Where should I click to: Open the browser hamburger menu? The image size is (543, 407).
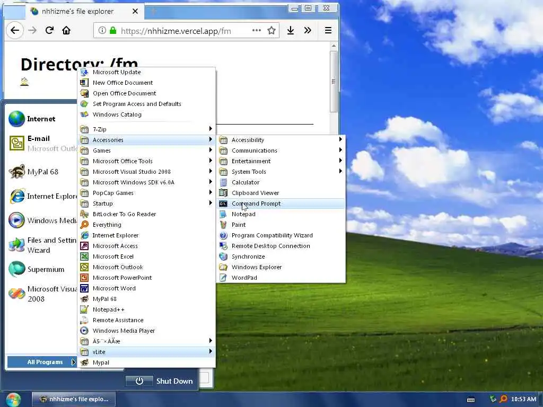(x=328, y=30)
